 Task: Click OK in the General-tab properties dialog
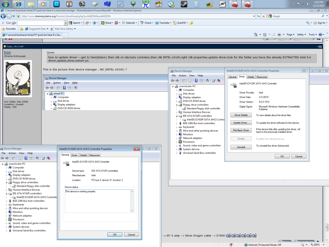(x=115, y=234)
